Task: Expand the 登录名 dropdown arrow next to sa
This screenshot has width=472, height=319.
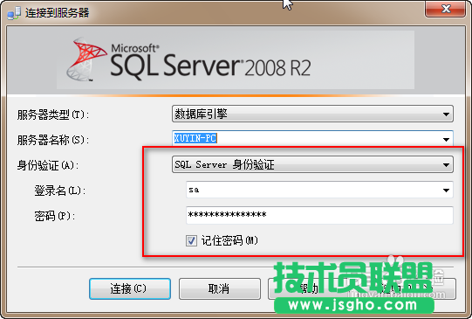Action: pos(446,190)
